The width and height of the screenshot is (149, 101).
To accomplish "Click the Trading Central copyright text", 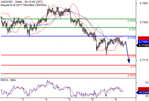I will click(24, 5).
